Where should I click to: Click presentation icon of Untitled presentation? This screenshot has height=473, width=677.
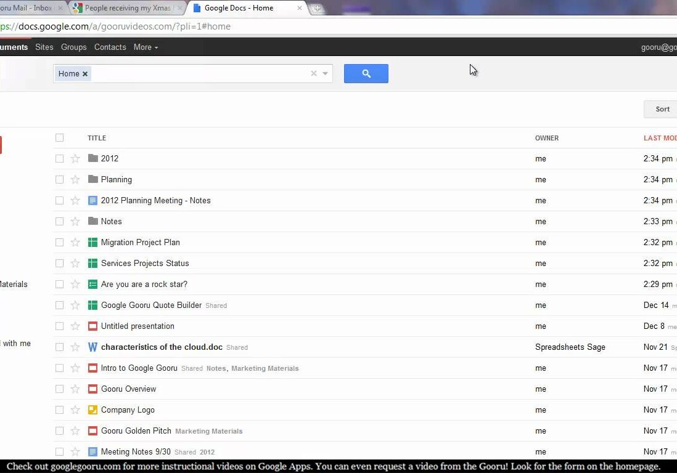click(x=92, y=326)
